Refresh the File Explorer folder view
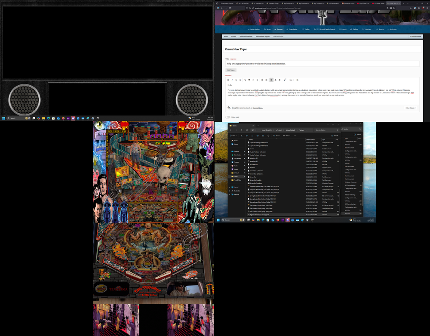430x336 pixels. pos(247,130)
